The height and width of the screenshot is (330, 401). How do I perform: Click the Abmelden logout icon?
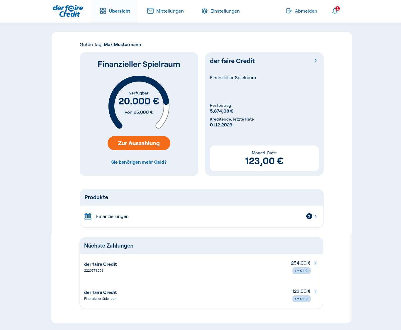pos(288,11)
